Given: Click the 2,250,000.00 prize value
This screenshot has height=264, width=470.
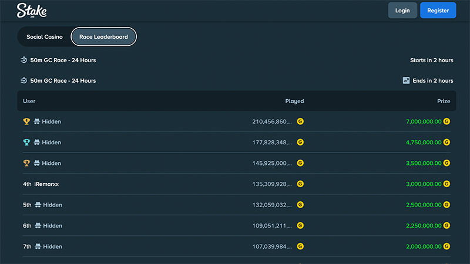Looking at the screenshot, I should click(424, 226).
